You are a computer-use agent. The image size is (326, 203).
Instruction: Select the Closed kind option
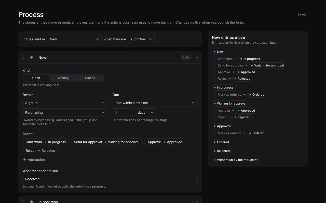pyautogui.click(x=90, y=78)
